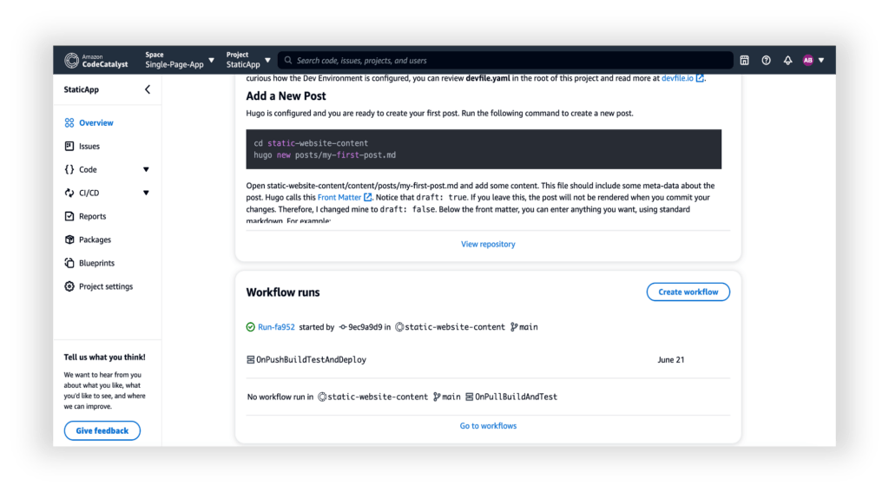The image size is (889, 492).
Task: Click static-website-content in the No workflow run row
Action: pos(378,397)
